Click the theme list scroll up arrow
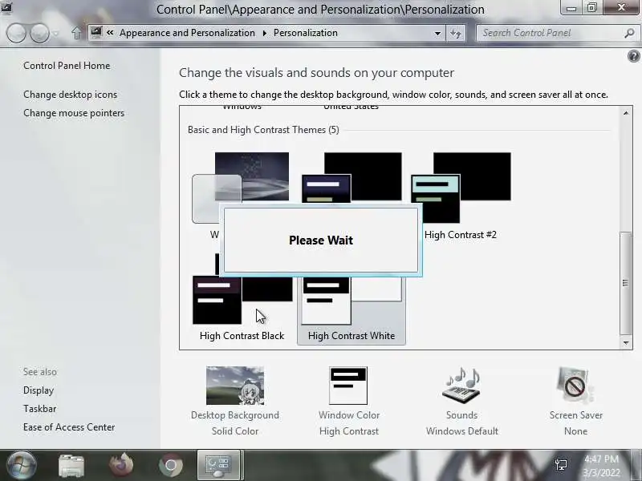This screenshot has height=481, width=642. click(x=626, y=113)
